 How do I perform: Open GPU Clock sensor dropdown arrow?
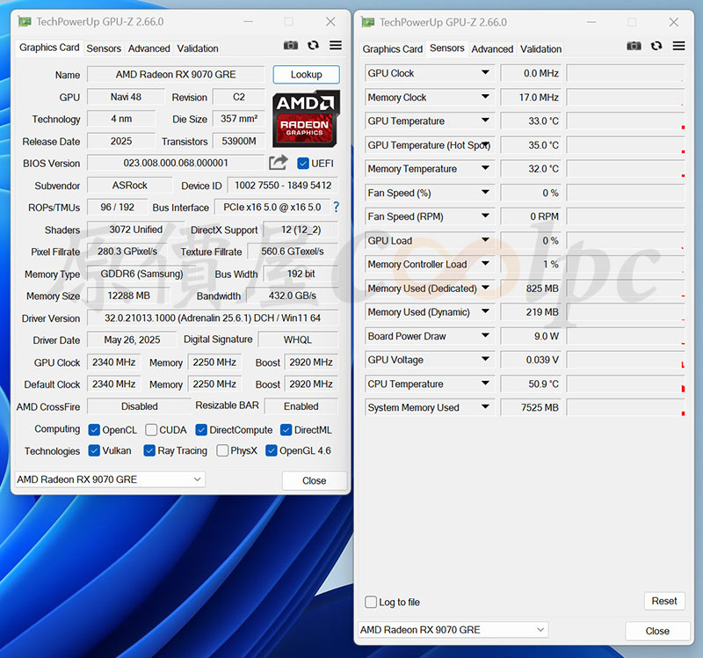[485, 72]
